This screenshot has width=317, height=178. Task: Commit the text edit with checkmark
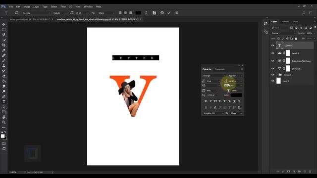(169, 13)
